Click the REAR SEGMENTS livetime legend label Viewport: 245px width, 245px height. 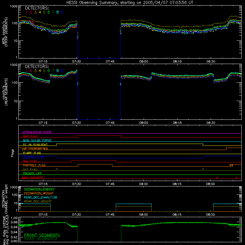coord(41,239)
